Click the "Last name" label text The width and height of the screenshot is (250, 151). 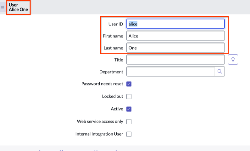click(x=113, y=48)
